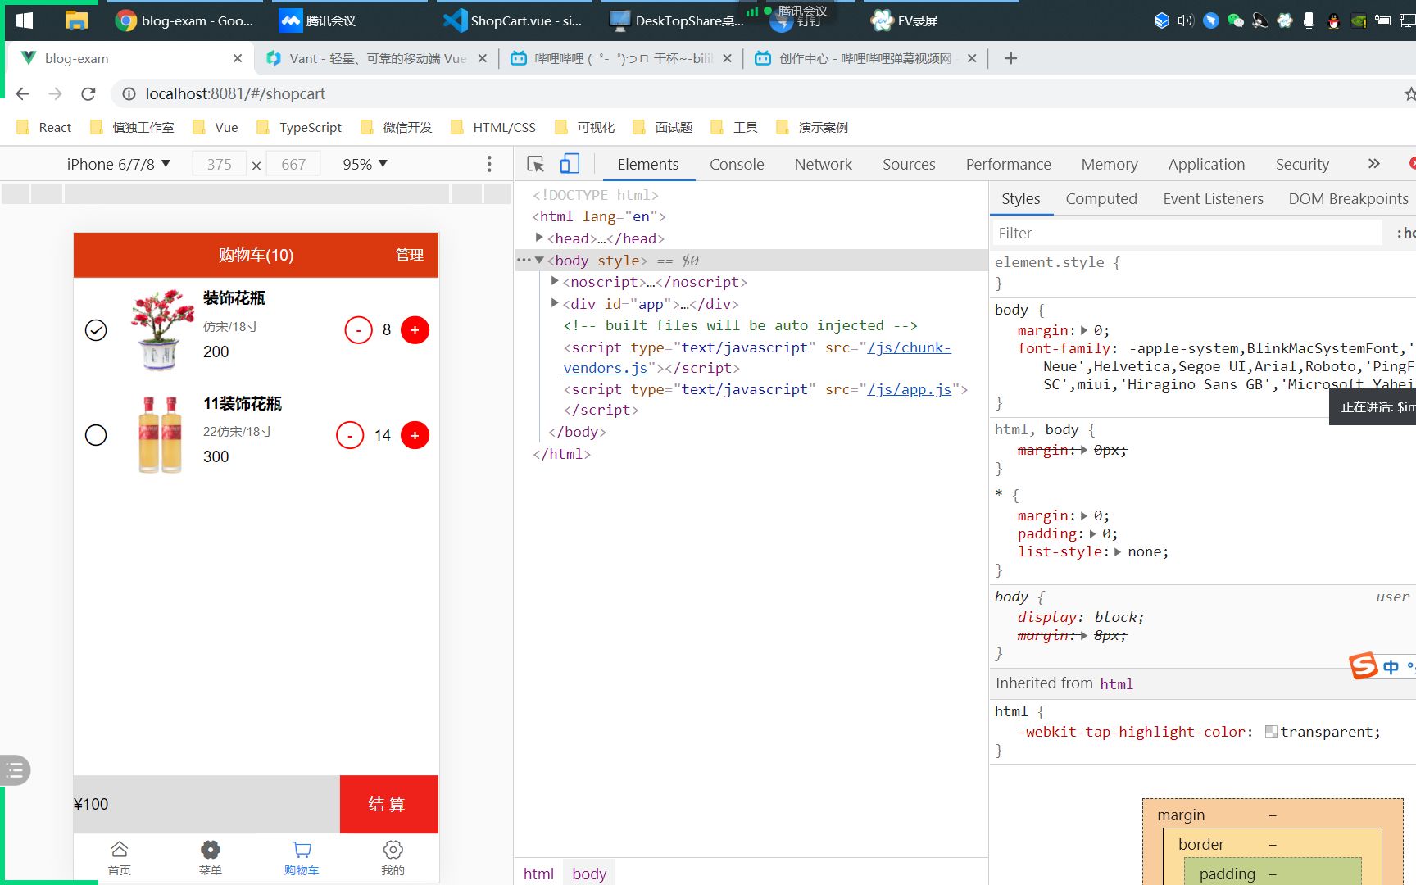Open DevTools customize menu (three dots)
The width and height of the screenshot is (1416, 885).
click(x=489, y=163)
